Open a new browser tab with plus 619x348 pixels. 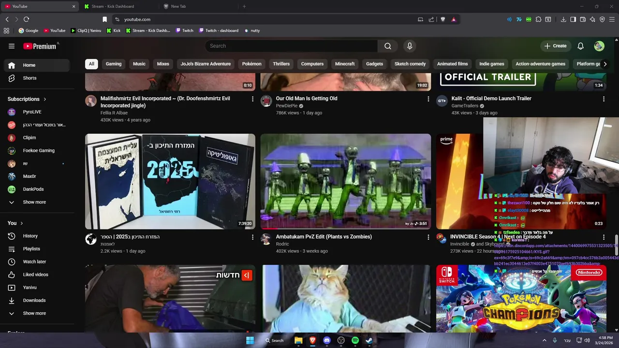[244, 6]
